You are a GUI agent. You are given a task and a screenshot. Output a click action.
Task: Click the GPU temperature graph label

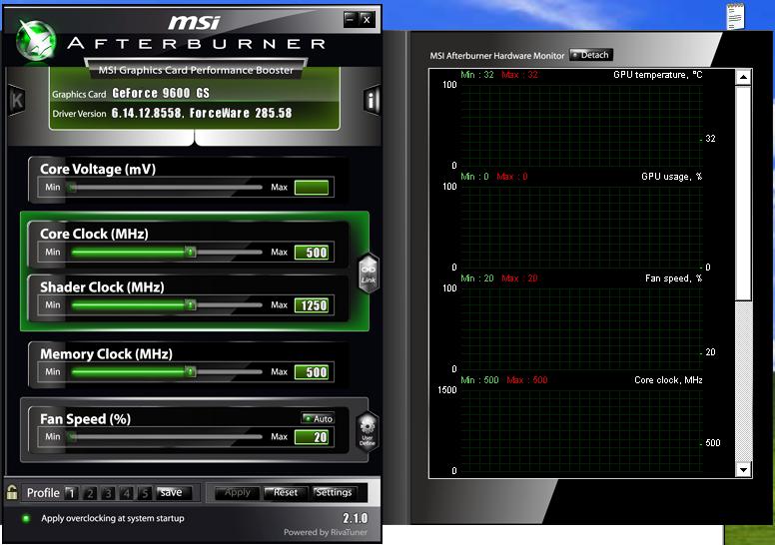657,75
